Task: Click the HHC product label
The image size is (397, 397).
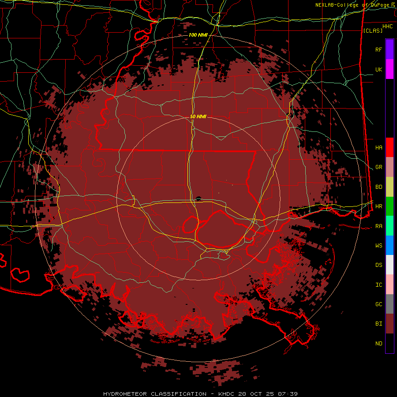Action: [x=388, y=26]
